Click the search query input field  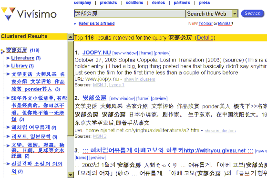pos(129,13)
